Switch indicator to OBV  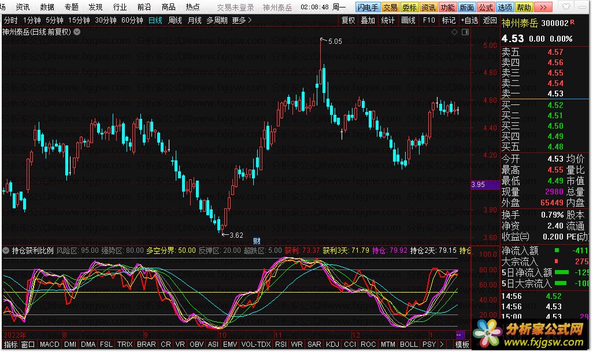197,344
